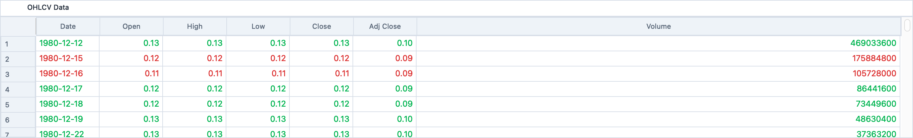Screen dimensions: 913x138
Task: Select Adj Close value in 1980-12-12 row
Action: (385, 43)
